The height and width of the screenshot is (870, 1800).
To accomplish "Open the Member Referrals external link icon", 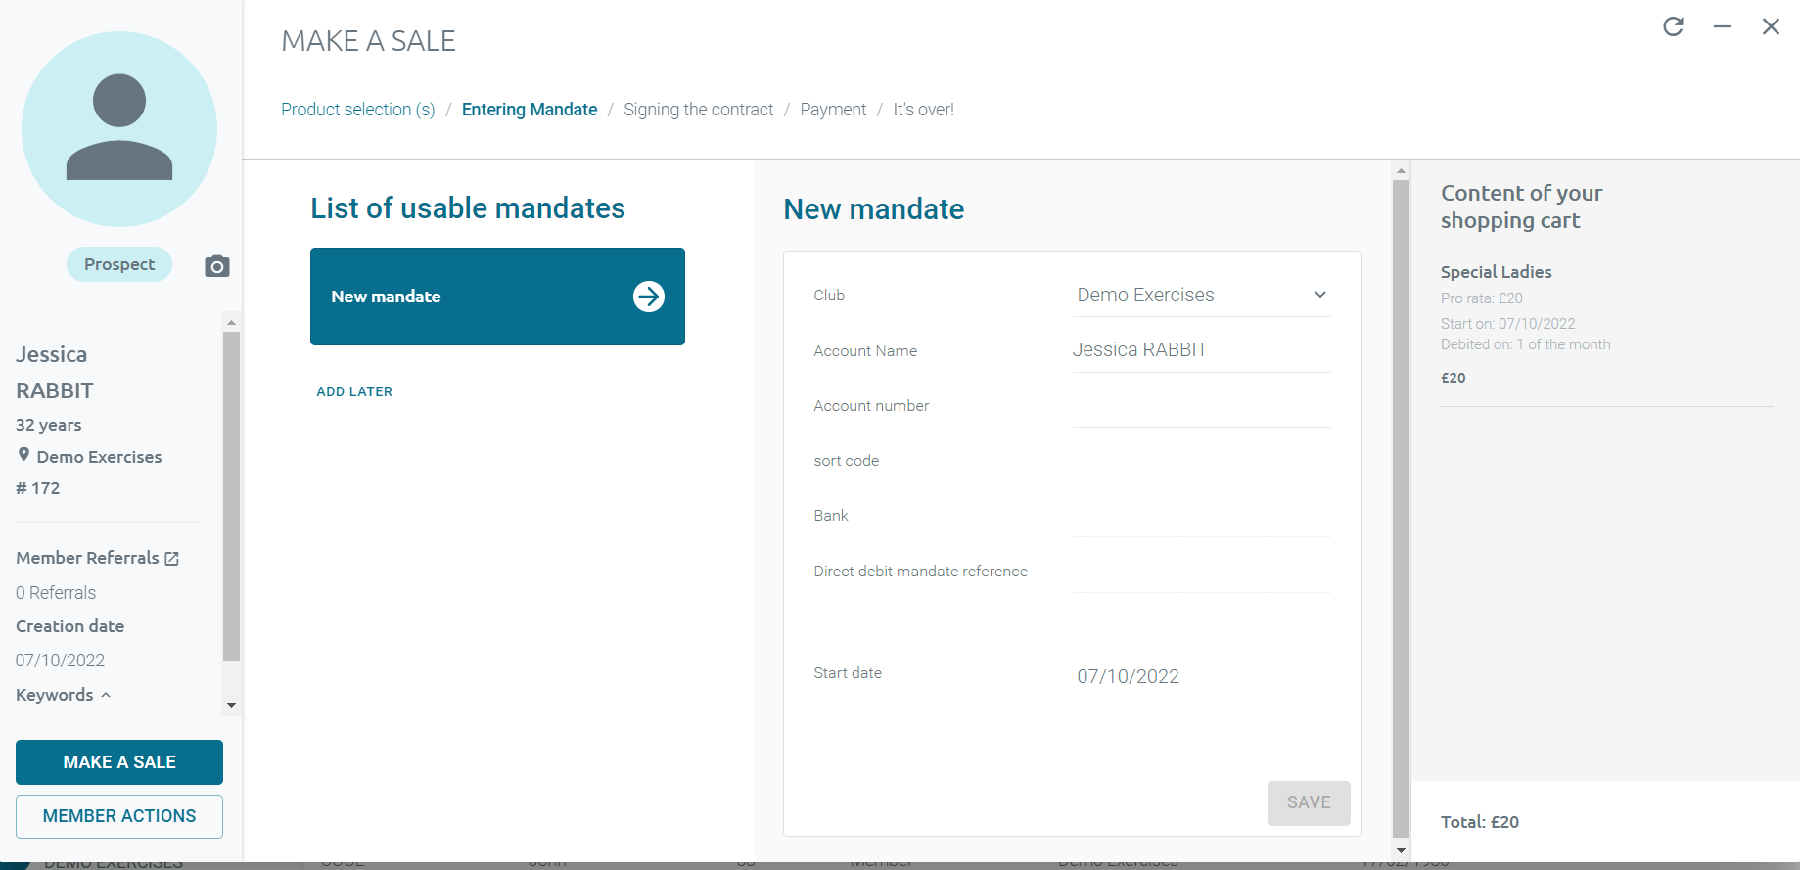I will click(x=172, y=559).
